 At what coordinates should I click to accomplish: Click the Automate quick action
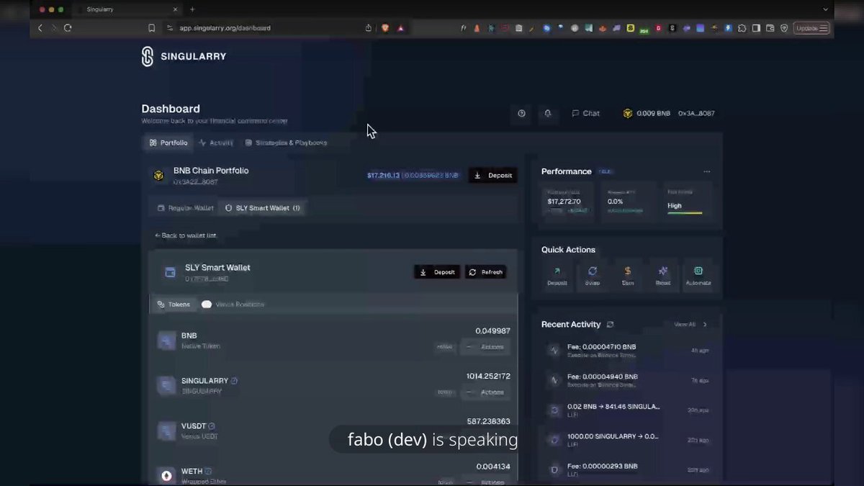coord(698,276)
